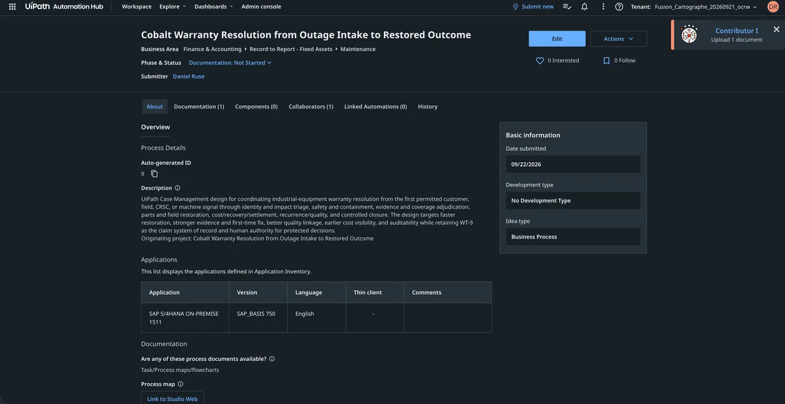Click the Submit new location pin icon
785x404 pixels.
(515, 7)
